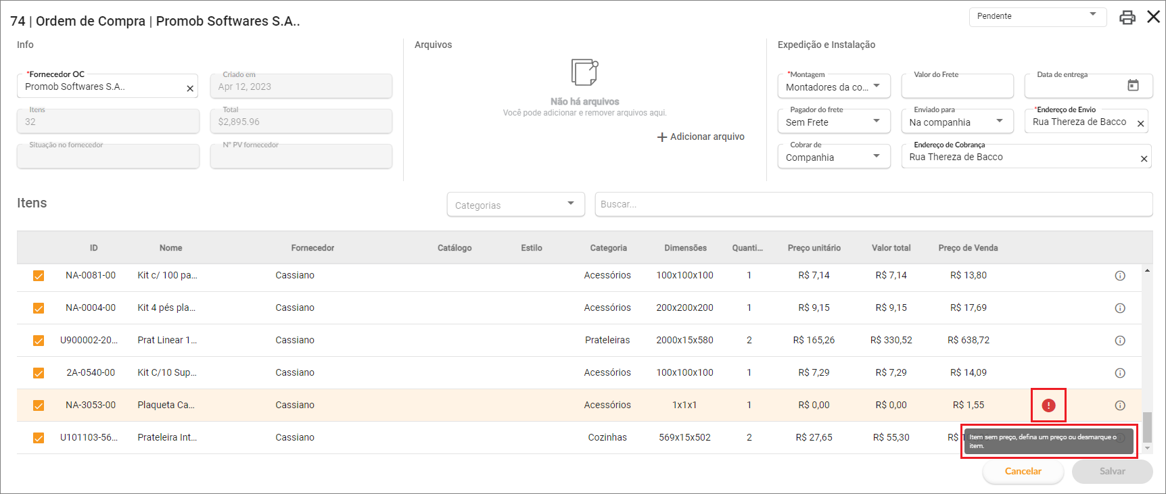
Task: Click the 'R$ 330,52' total value
Action: (x=891, y=341)
